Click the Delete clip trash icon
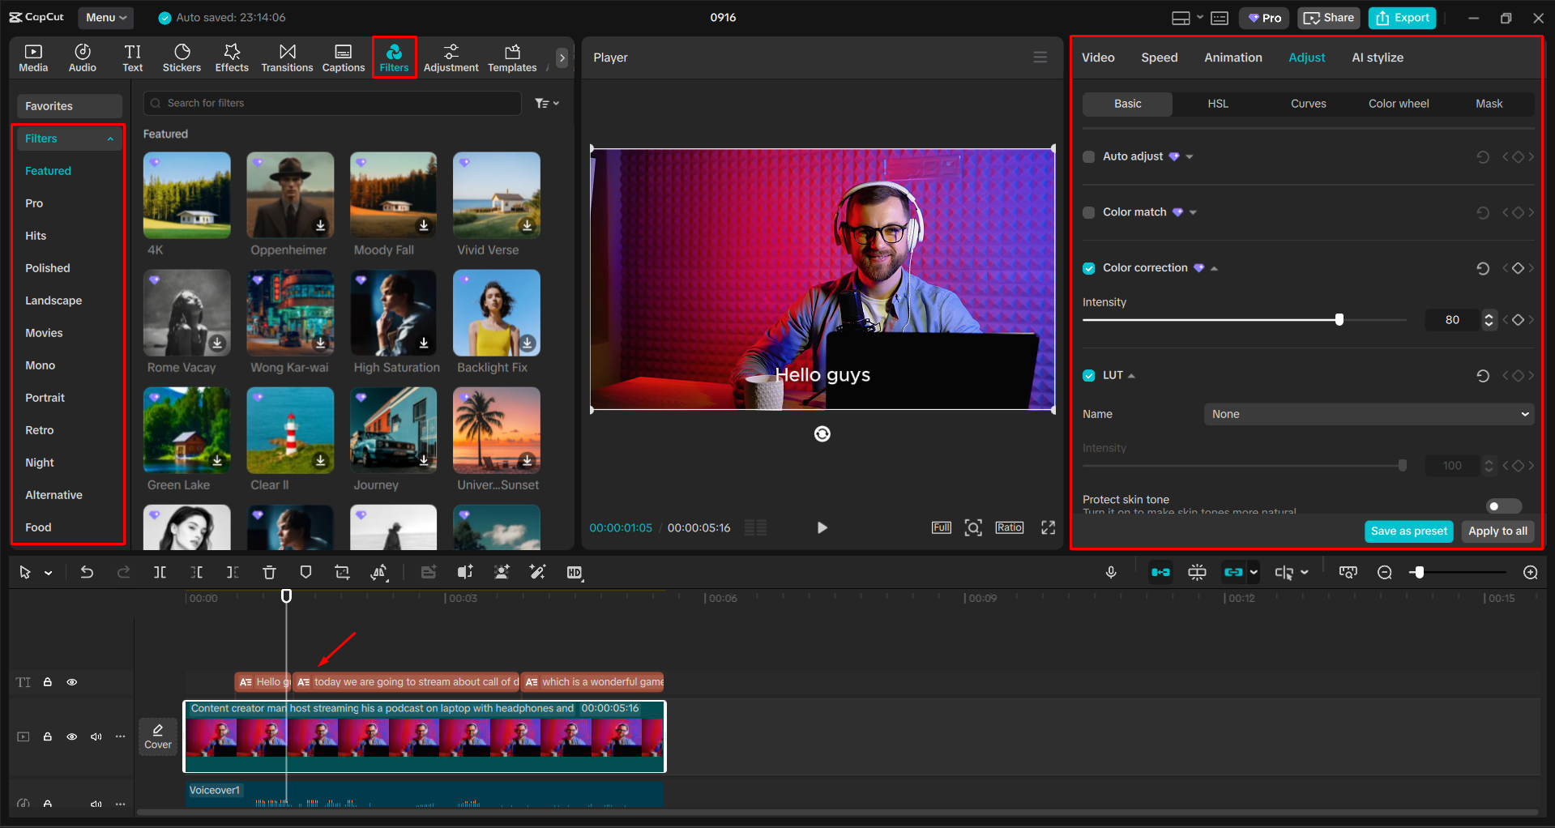Viewport: 1555px width, 828px height. (269, 572)
